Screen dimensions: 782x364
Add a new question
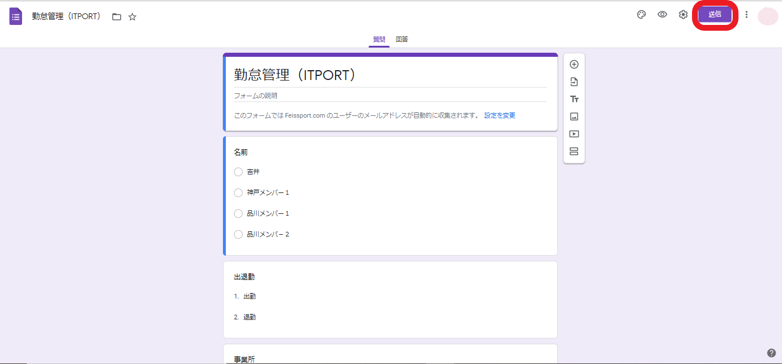tap(574, 64)
